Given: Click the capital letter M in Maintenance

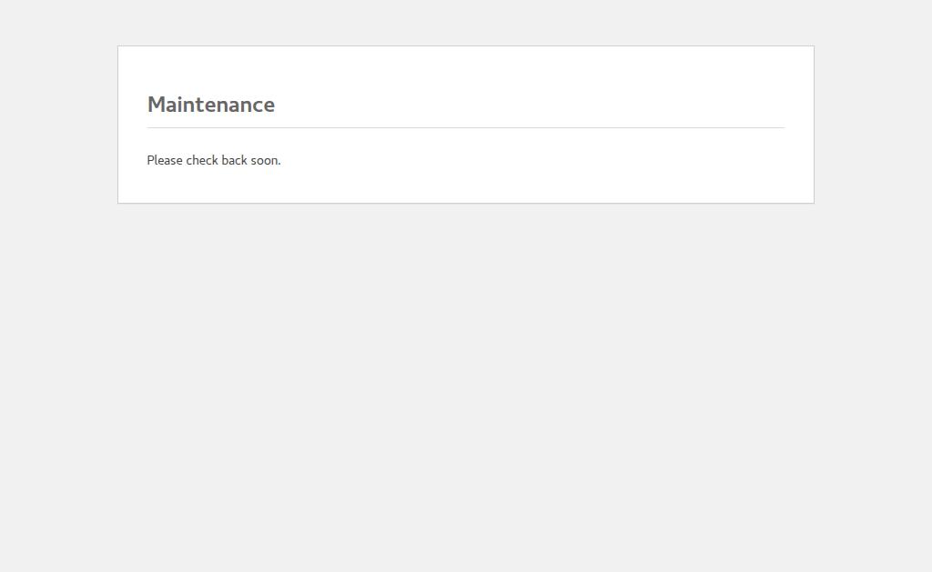Looking at the screenshot, I should pos(157,105).
